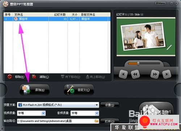
Task: Expand the preset profile (预置方案) dropdown
Action: 97,105
